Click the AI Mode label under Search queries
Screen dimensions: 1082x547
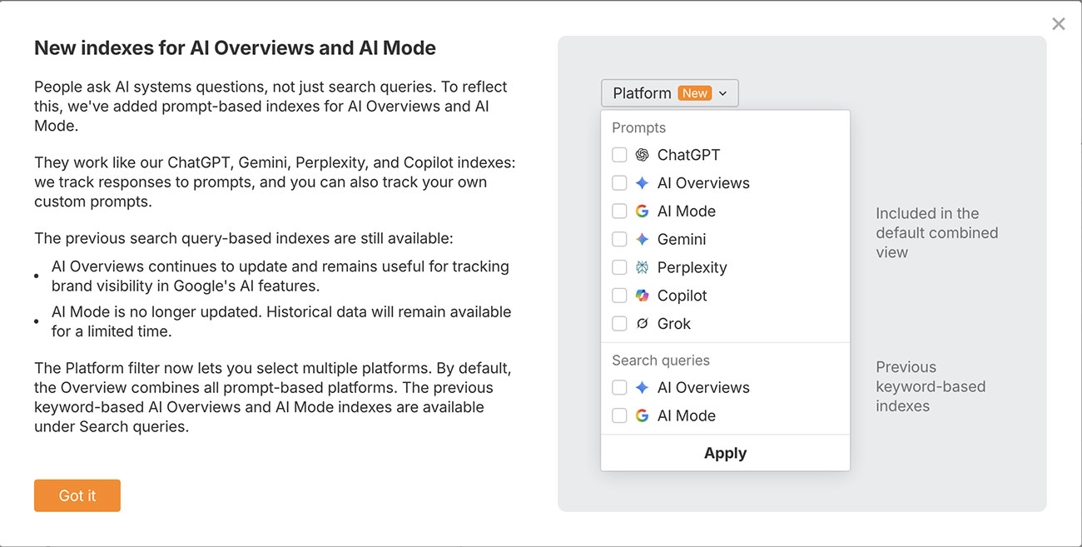tap(687, 415)
